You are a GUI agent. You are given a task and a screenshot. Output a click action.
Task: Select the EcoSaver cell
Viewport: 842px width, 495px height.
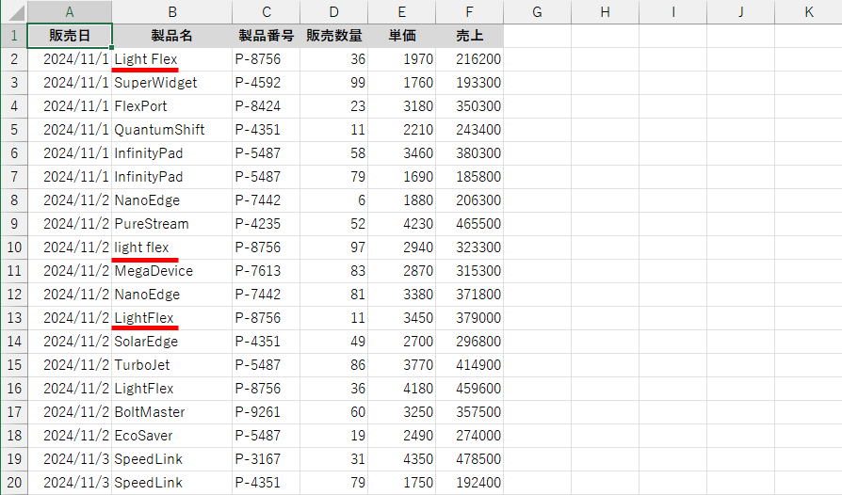click(171, 436)
